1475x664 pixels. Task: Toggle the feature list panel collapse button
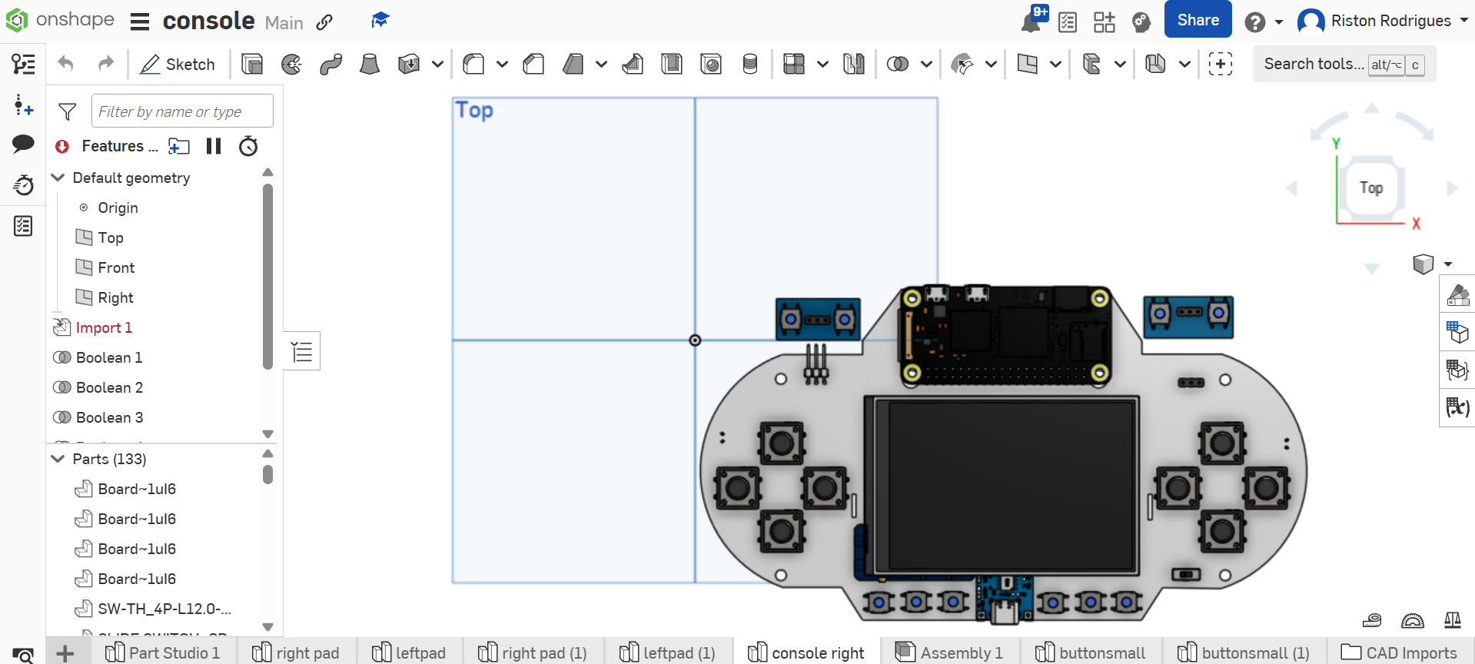(x=302, y=352)
